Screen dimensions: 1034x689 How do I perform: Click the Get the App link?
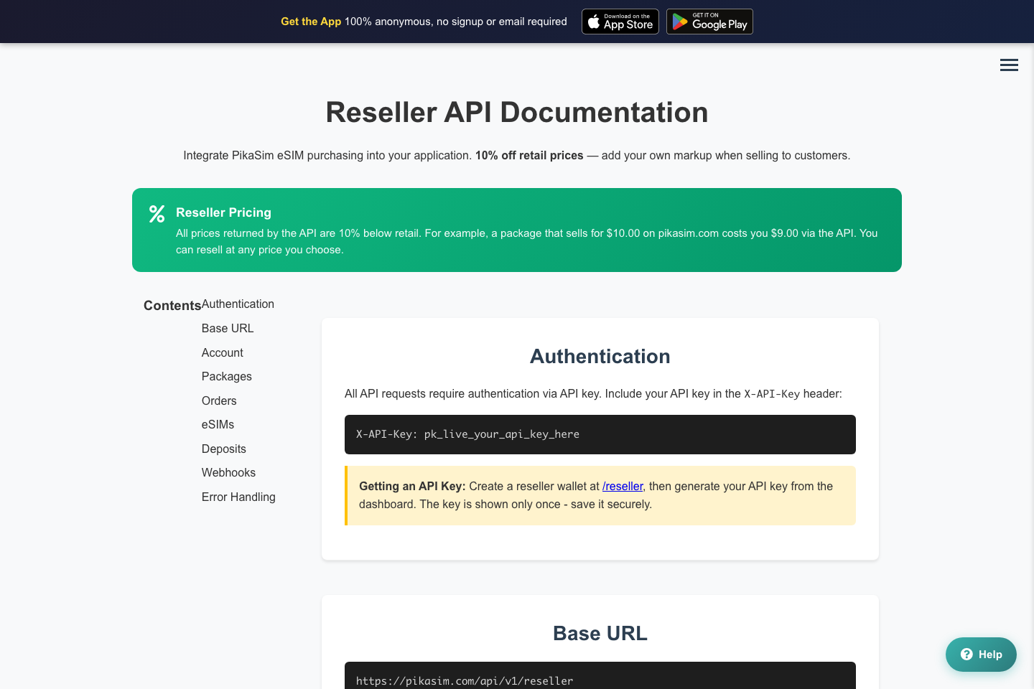point(311,22)
